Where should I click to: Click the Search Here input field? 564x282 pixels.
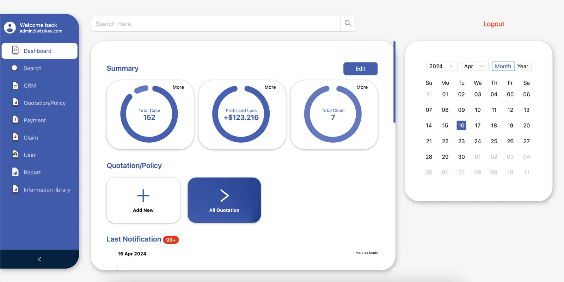click(216, 24)
